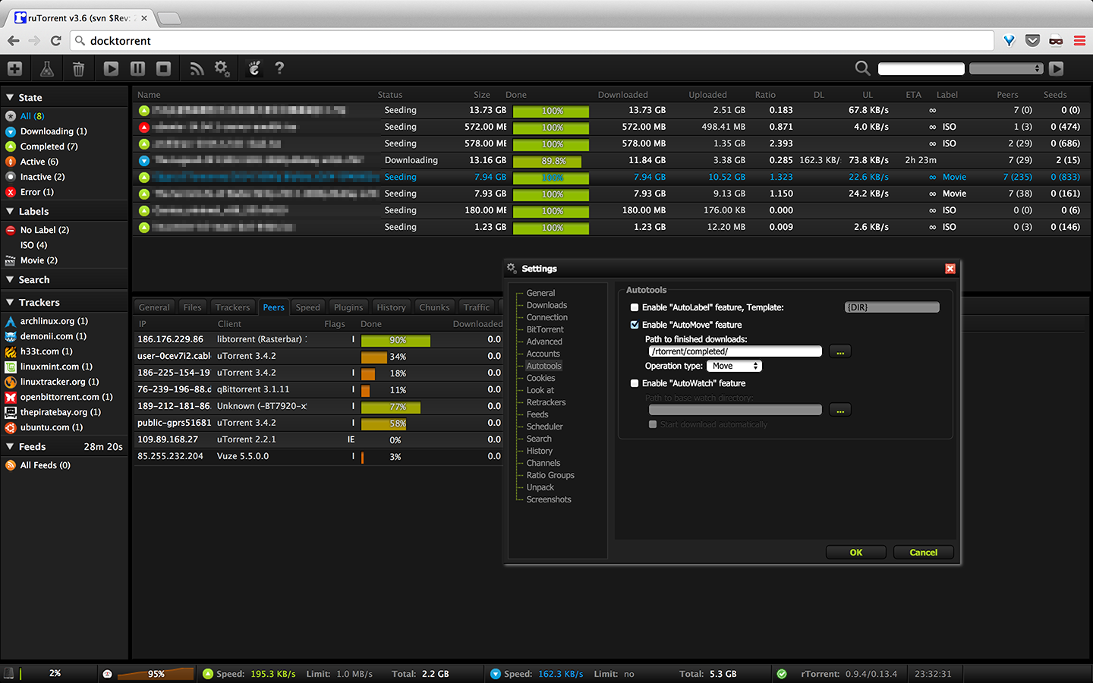Image resolution: width=1093 pixels, height=683 pixels.
Task: Switch to the General details tab
Action: click(x=154, y=307)
